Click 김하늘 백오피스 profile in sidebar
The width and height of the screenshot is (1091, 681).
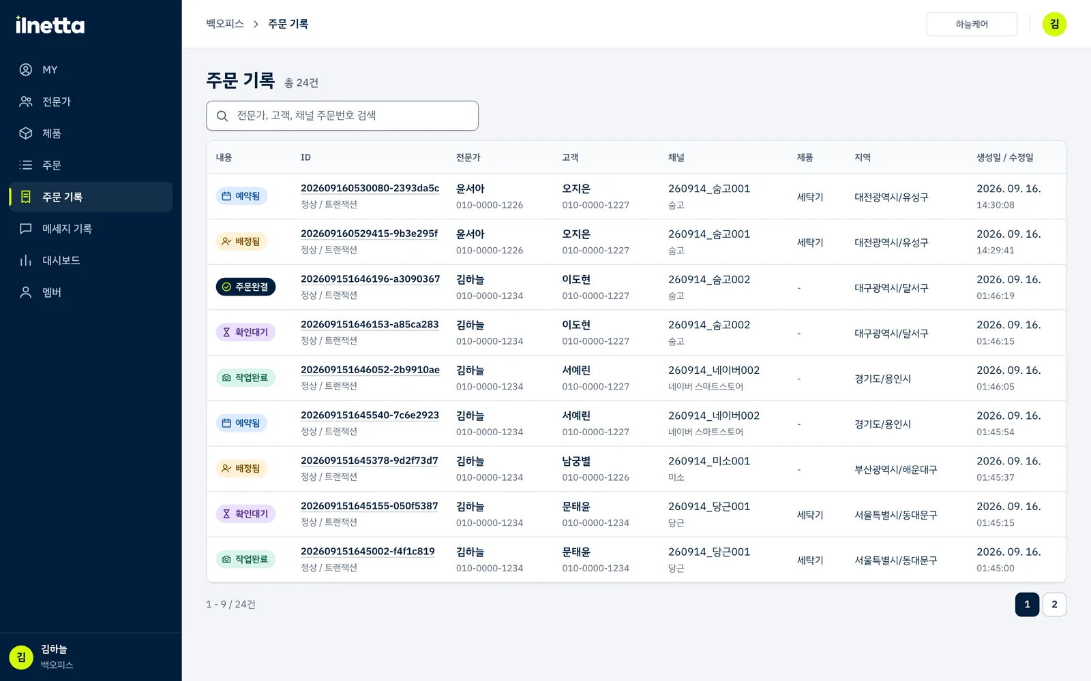pos(91,657)
